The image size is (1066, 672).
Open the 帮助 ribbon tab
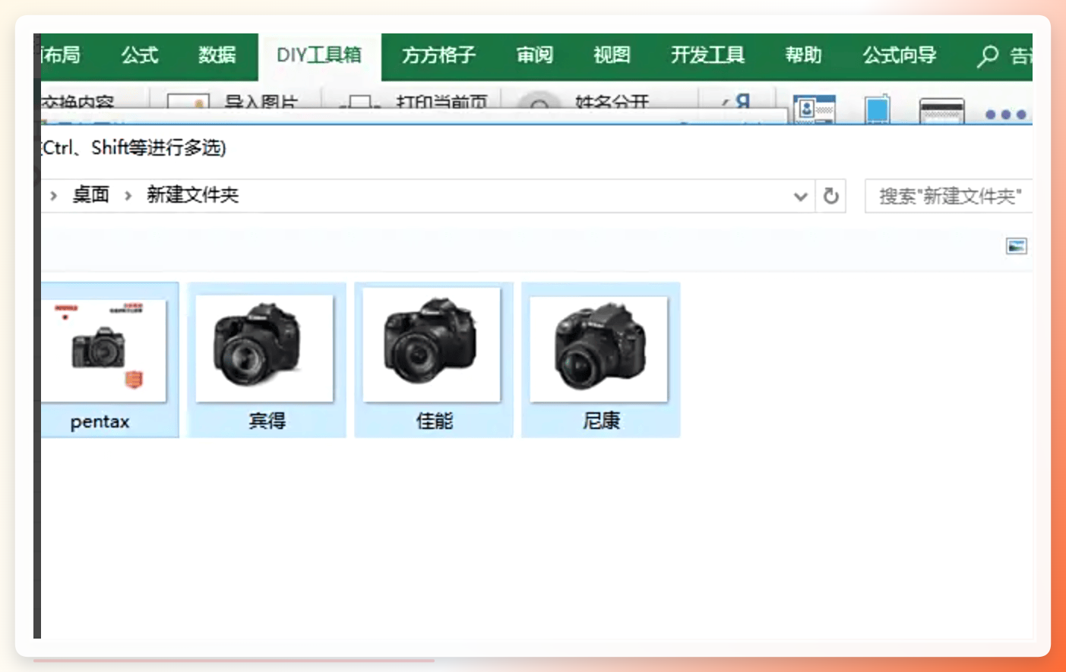pos(804,55)
